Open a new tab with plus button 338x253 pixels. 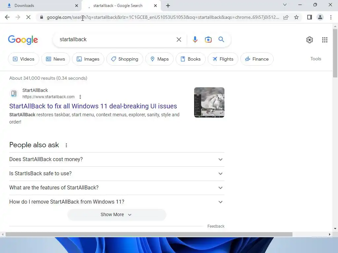coord(168,6)
